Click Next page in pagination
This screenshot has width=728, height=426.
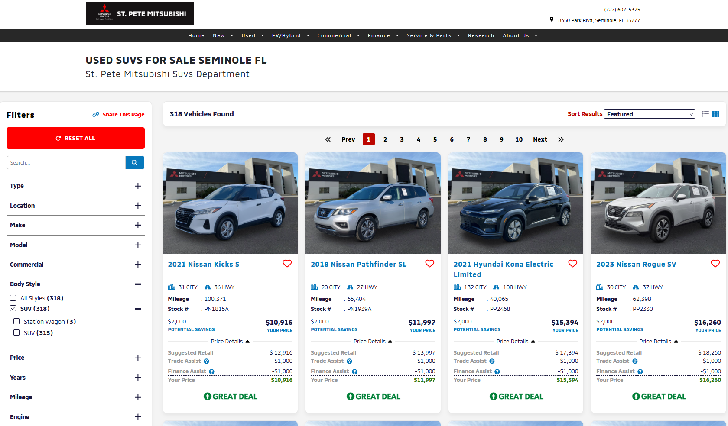[540, 139]
